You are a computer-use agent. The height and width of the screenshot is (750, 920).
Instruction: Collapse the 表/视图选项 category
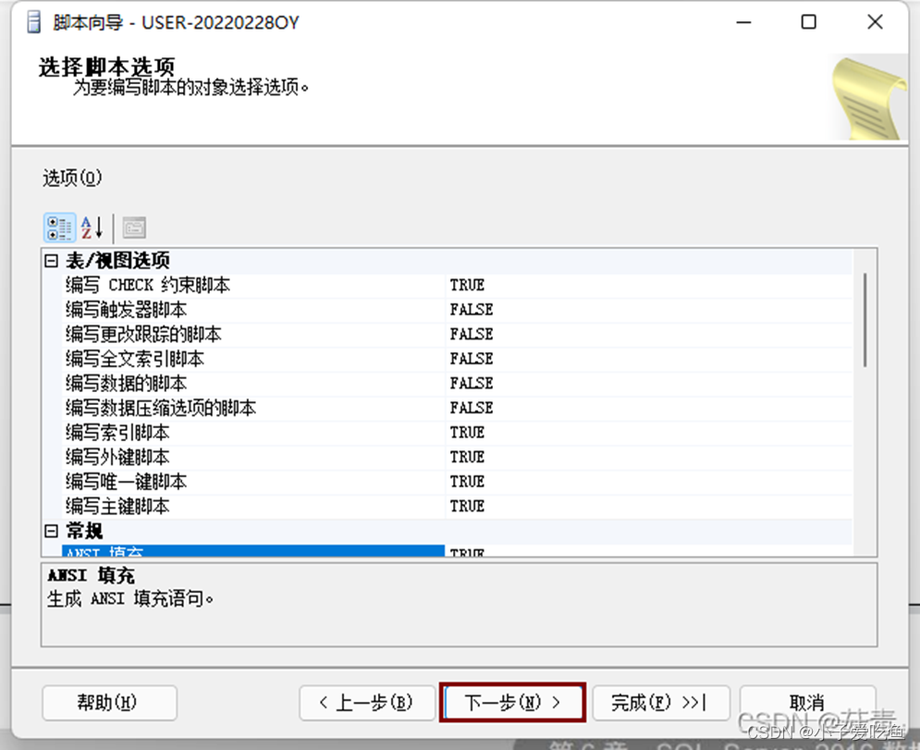coord(52,261)
